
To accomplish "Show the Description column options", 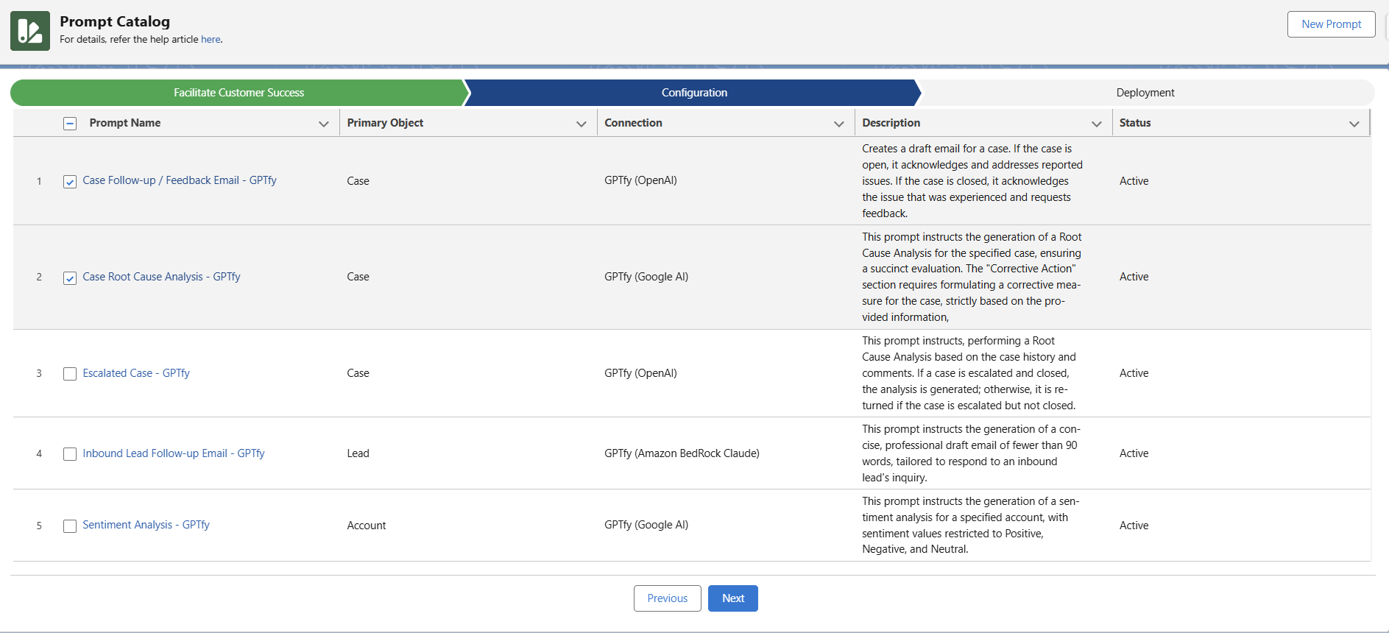I will [1096, 124].
